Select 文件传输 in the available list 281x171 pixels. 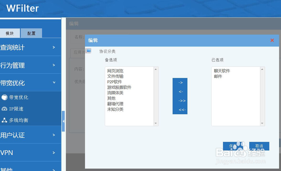pyautogui.click(x=115, y=76)
